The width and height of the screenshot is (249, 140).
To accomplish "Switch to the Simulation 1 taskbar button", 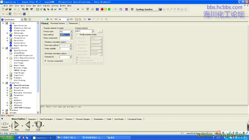I will pyautogui.click(x=43, y=138).
